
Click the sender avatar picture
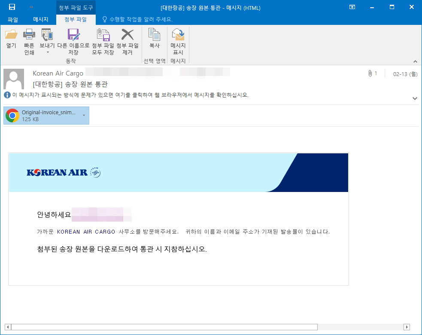(14, 79)
